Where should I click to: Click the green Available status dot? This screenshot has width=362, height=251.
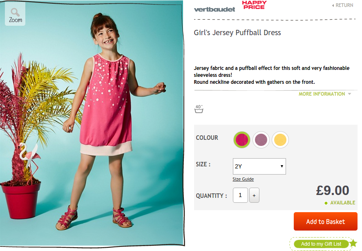(x=326, y=203)
